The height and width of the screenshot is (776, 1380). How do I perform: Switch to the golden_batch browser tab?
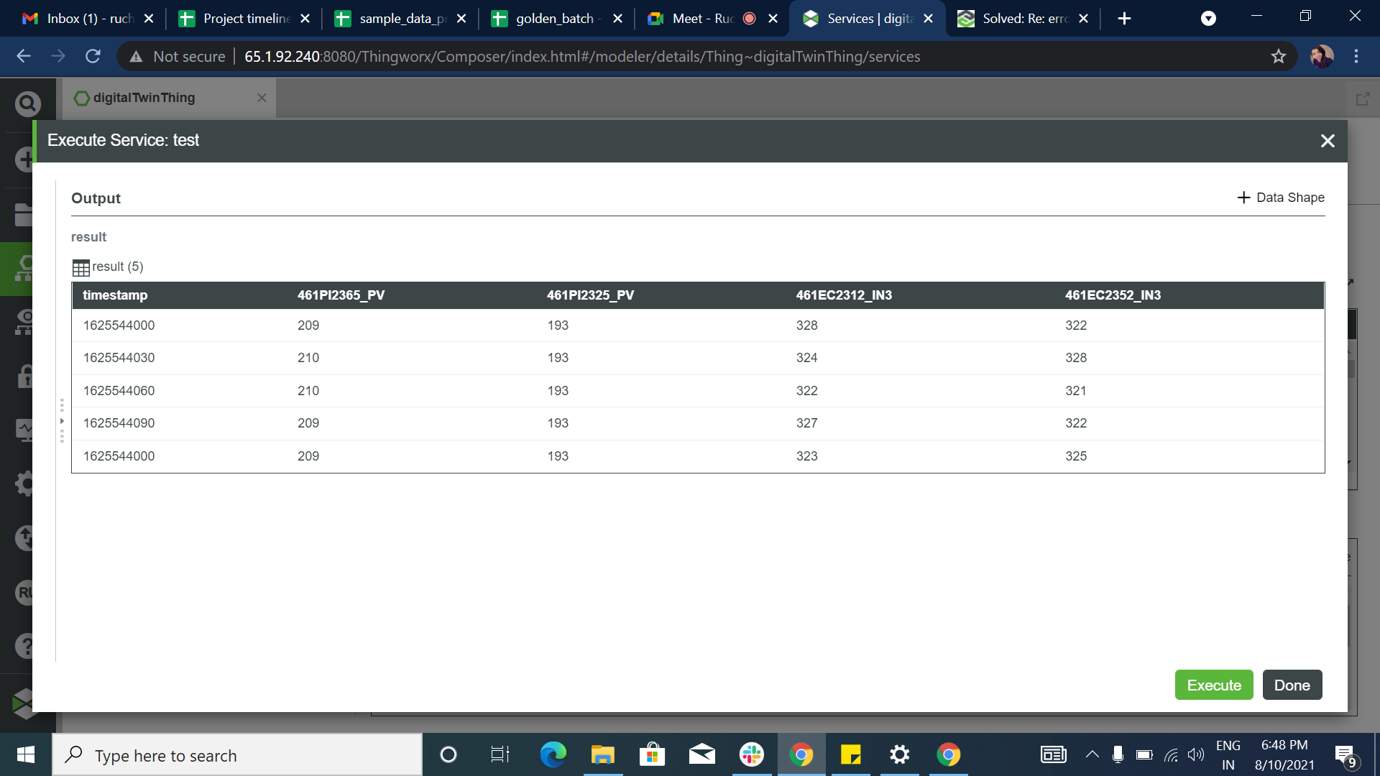(554, 19)
